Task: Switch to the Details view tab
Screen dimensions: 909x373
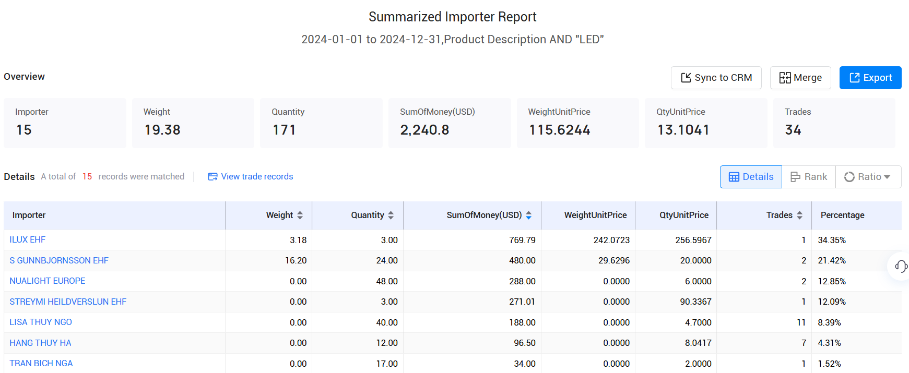Action: click(x=750, y=177)
